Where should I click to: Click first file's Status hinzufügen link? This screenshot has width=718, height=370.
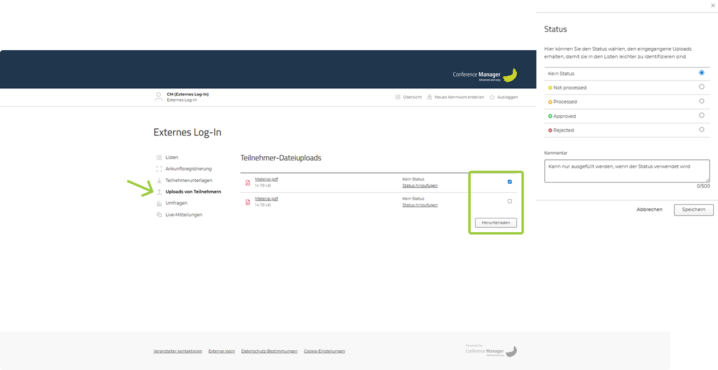click(420, 186)
